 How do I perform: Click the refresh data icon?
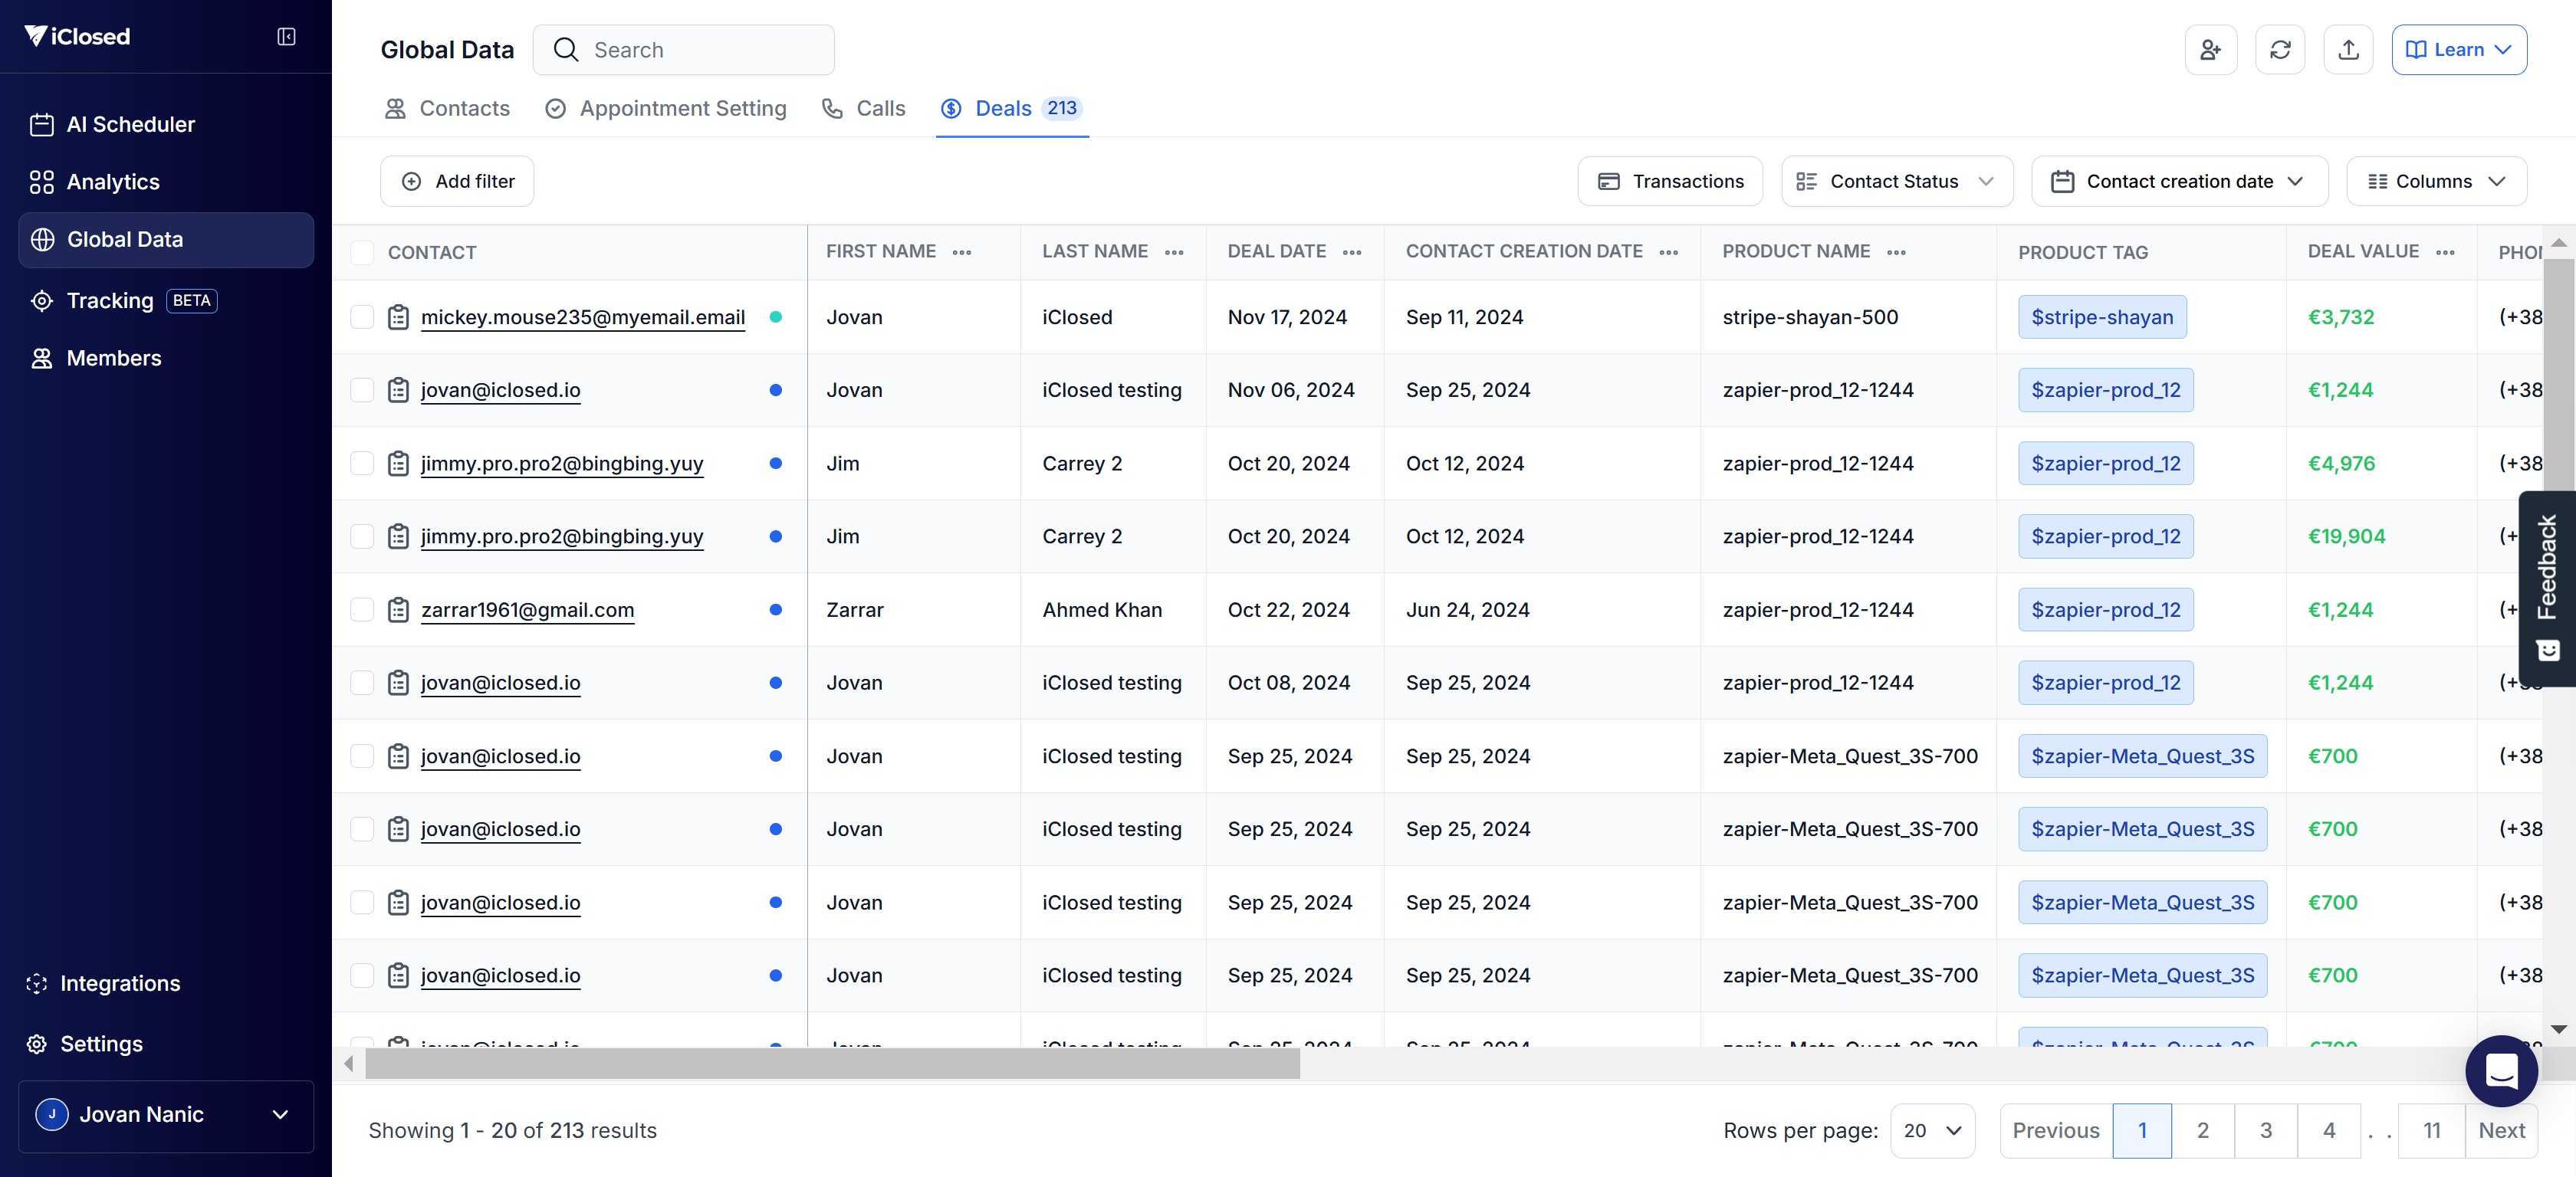pyautogui.click(x=2280, y=50)
